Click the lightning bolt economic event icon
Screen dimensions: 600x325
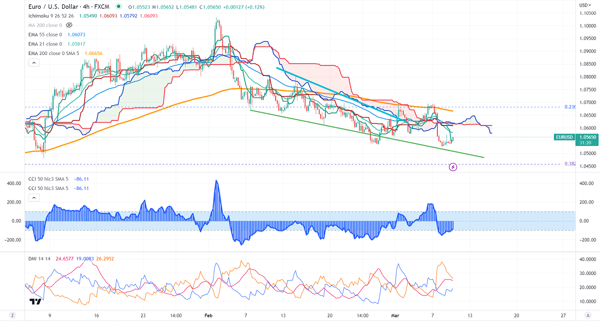[453, 166]
